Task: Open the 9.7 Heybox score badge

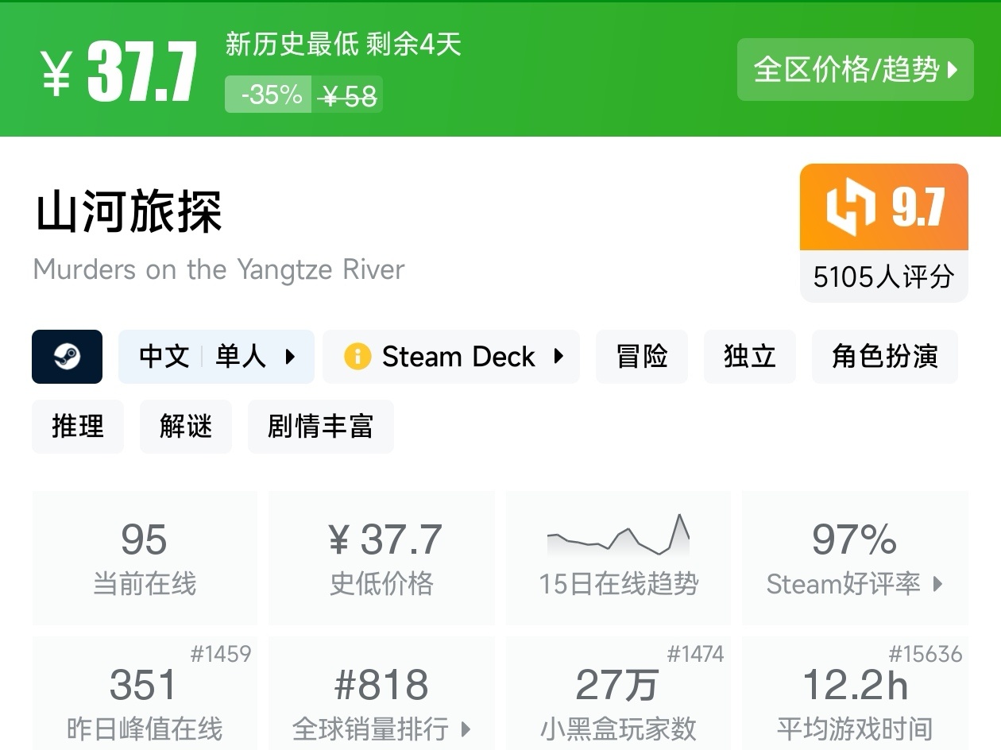Action: point(884,207)
